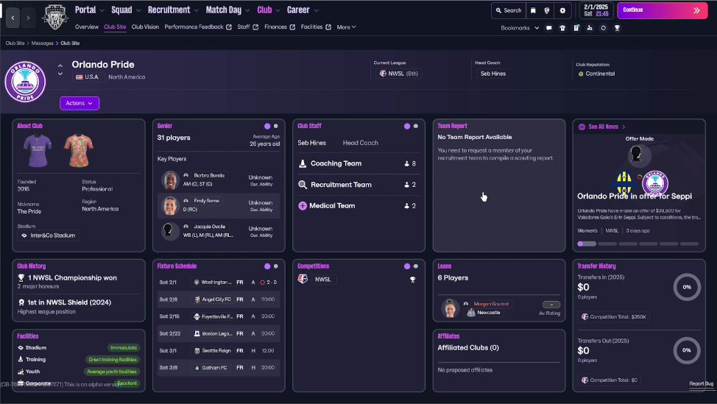Viewport: 717px width, 404px height.
Task: Open the Sat 2/8 Angel City FC fixture
Action: [x=218, y=300]
